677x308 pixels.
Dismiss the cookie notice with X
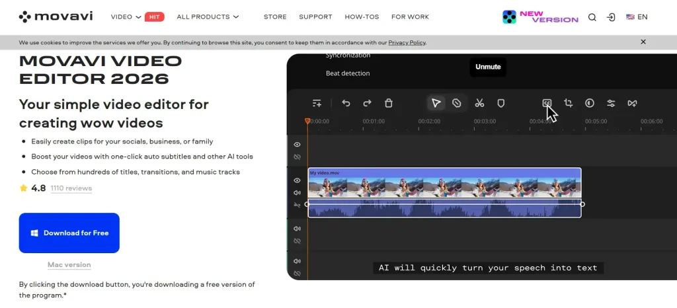pyautogui.click(x=643, y=42)
